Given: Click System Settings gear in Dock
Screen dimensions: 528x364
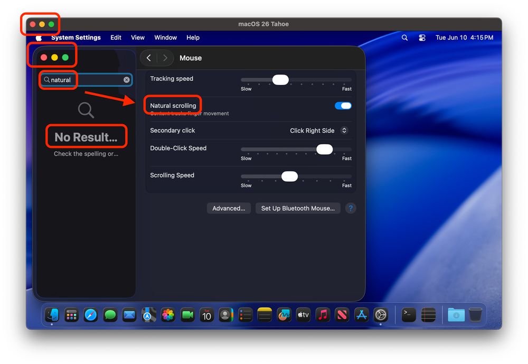Looking at the screenshot, I should (x=381, y=315).
